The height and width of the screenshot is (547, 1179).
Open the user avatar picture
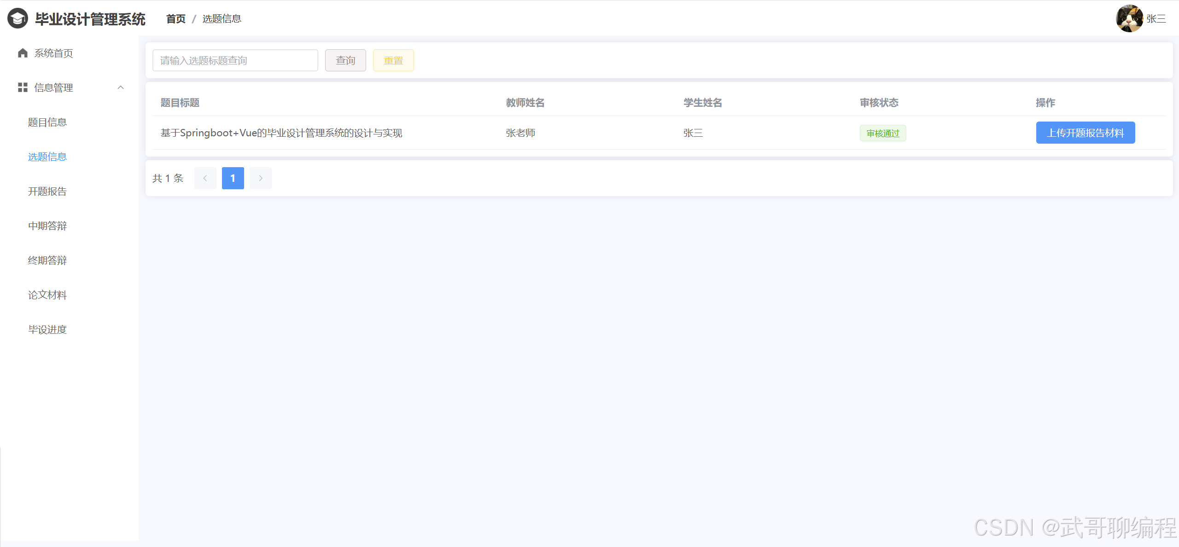click(x=1129, y=18)
